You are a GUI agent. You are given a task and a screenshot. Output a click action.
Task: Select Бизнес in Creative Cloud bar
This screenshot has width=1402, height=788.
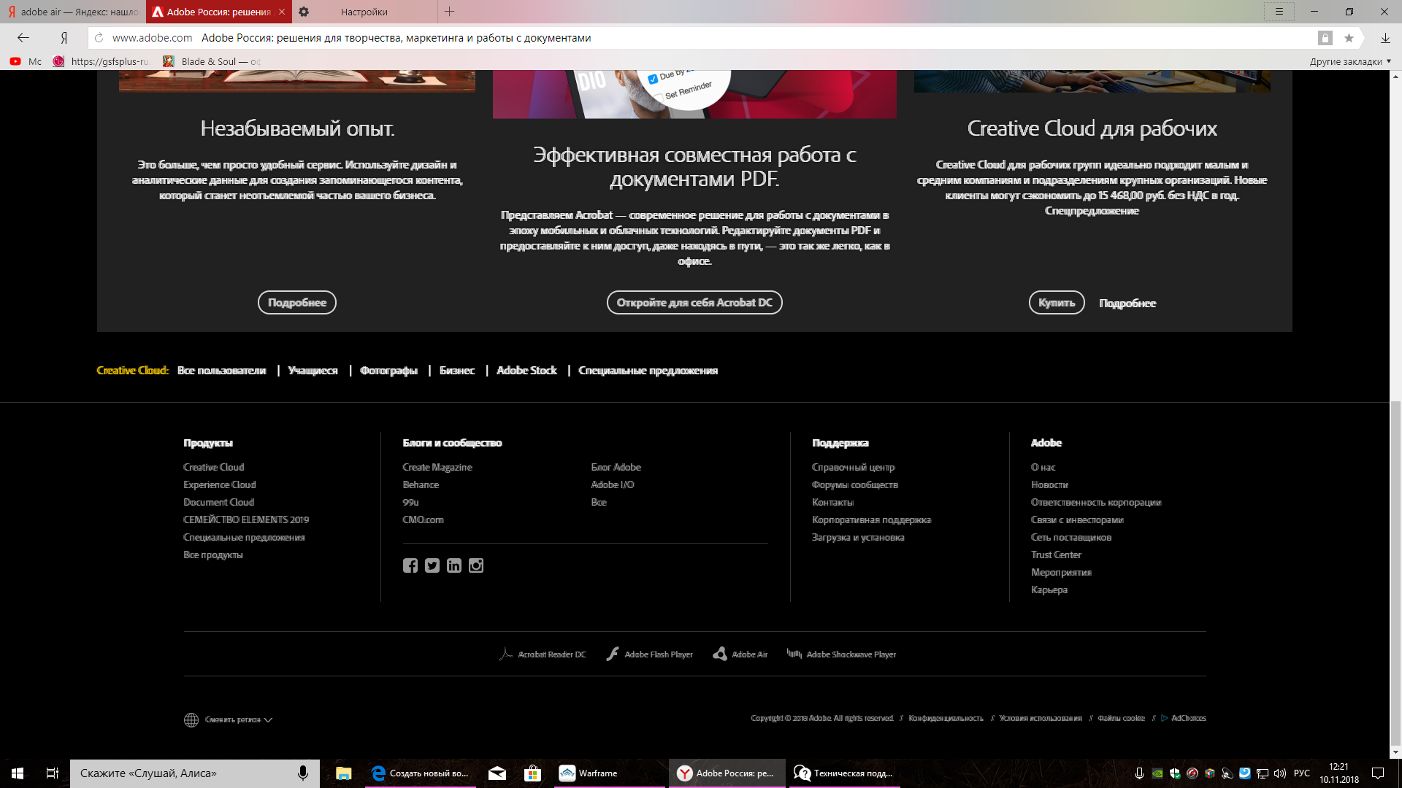pyautogui.click(x=457, y=371)
